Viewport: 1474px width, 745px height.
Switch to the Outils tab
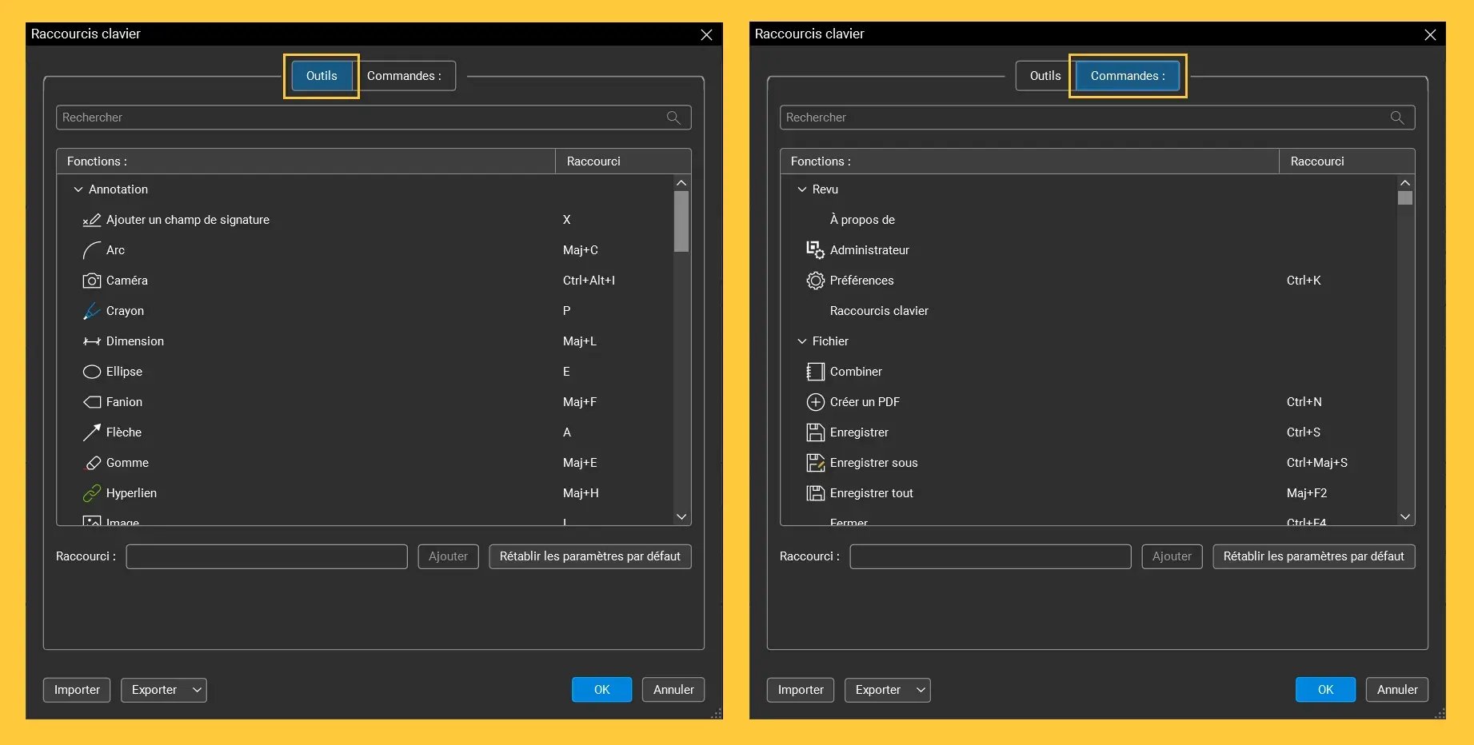pyautogui.click(x=321, y=76)
